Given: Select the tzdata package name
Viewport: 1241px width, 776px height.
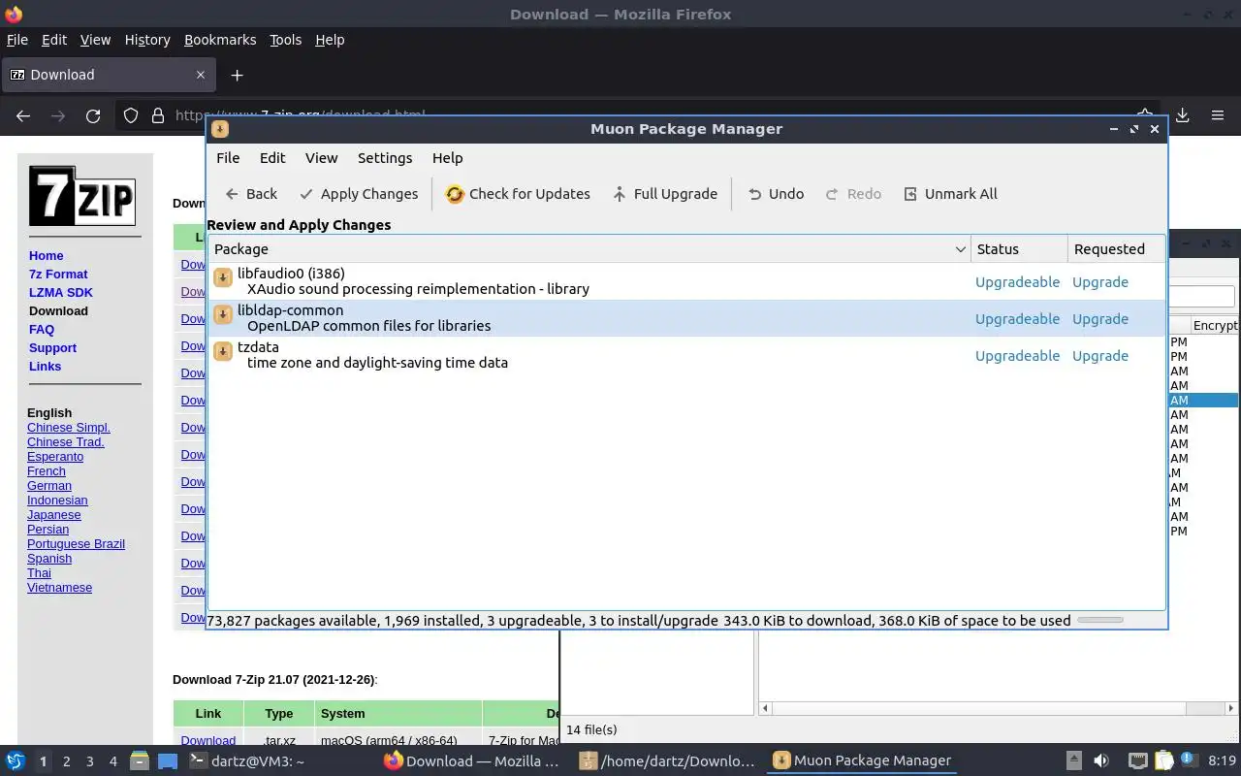Looking at the screenshot, I should click(x=258, y=347).
